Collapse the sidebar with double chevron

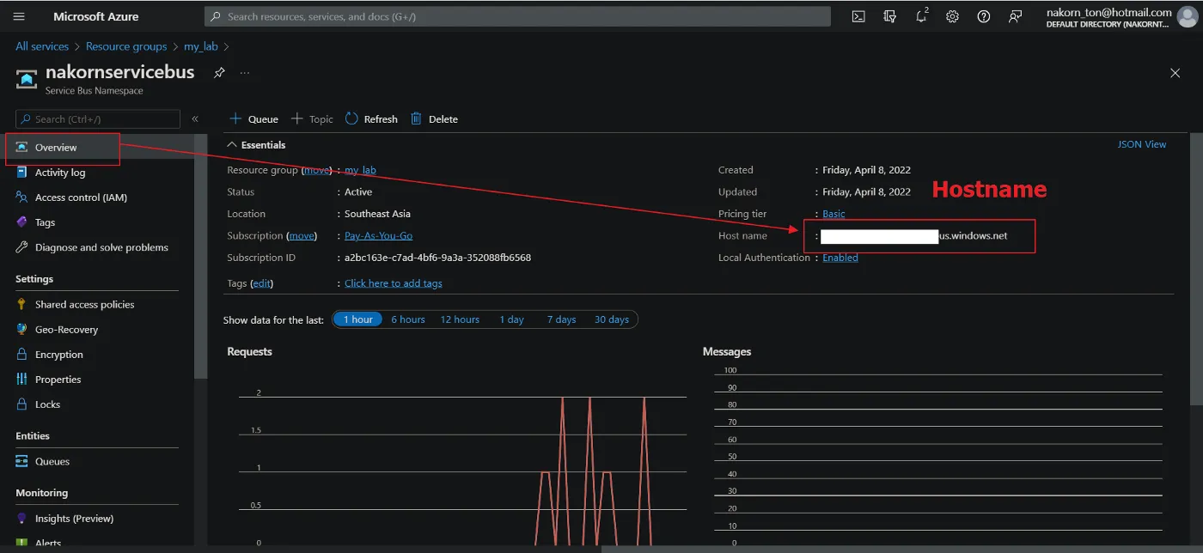pyautogui.click(x=195, y=119)
